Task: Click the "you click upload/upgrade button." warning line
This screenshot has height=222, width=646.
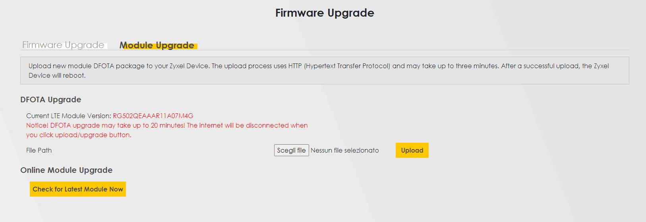Action: click(79, 135)
